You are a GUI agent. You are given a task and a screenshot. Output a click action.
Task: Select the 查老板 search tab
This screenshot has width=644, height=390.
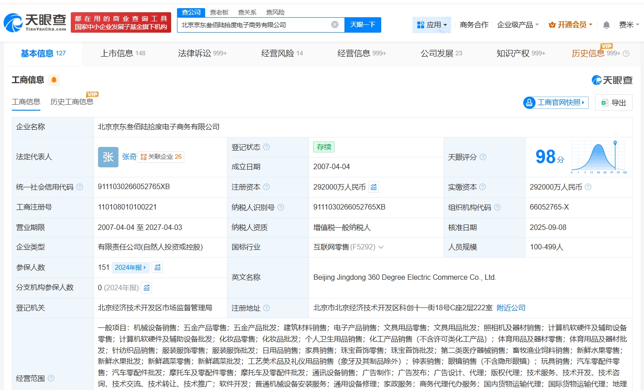[x=219, y=12]
